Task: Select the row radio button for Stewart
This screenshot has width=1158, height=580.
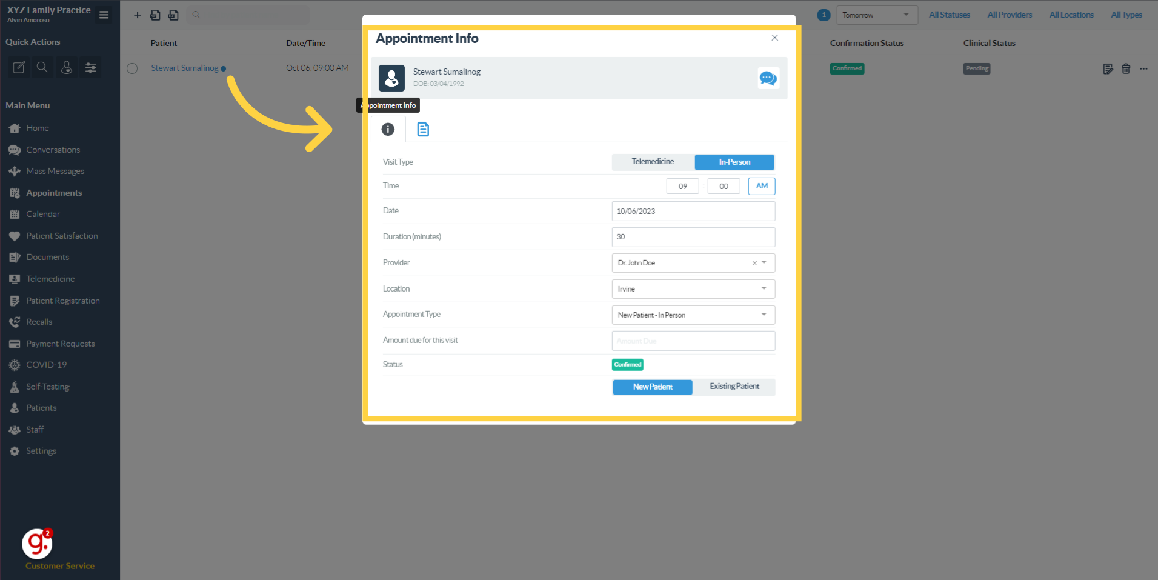Action: [132, 68]
